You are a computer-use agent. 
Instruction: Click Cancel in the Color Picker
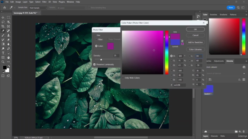[x=195, y=35]
